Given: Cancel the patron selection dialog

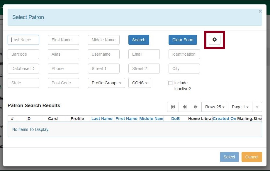Looking at the screenshot, I should click(252, 157).
